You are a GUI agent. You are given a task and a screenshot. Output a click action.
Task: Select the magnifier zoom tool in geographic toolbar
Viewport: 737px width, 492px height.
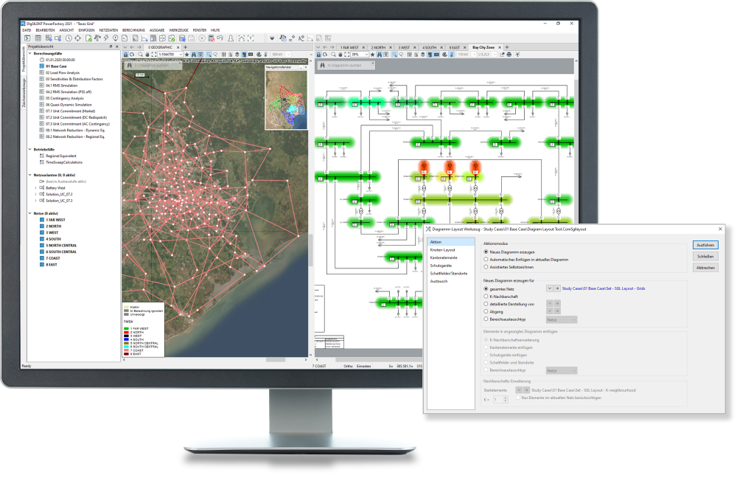tap(140, 55)
